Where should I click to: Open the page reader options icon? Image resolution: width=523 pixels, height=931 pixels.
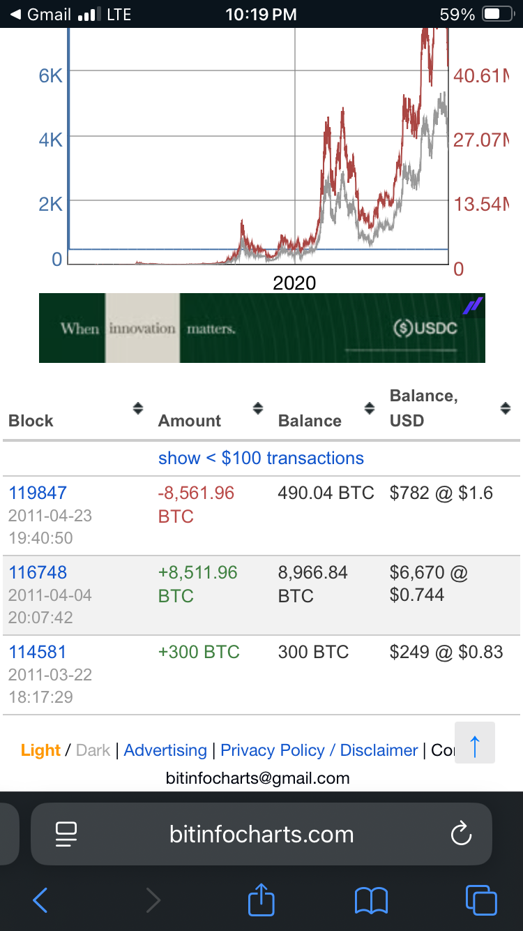[66, 834]
